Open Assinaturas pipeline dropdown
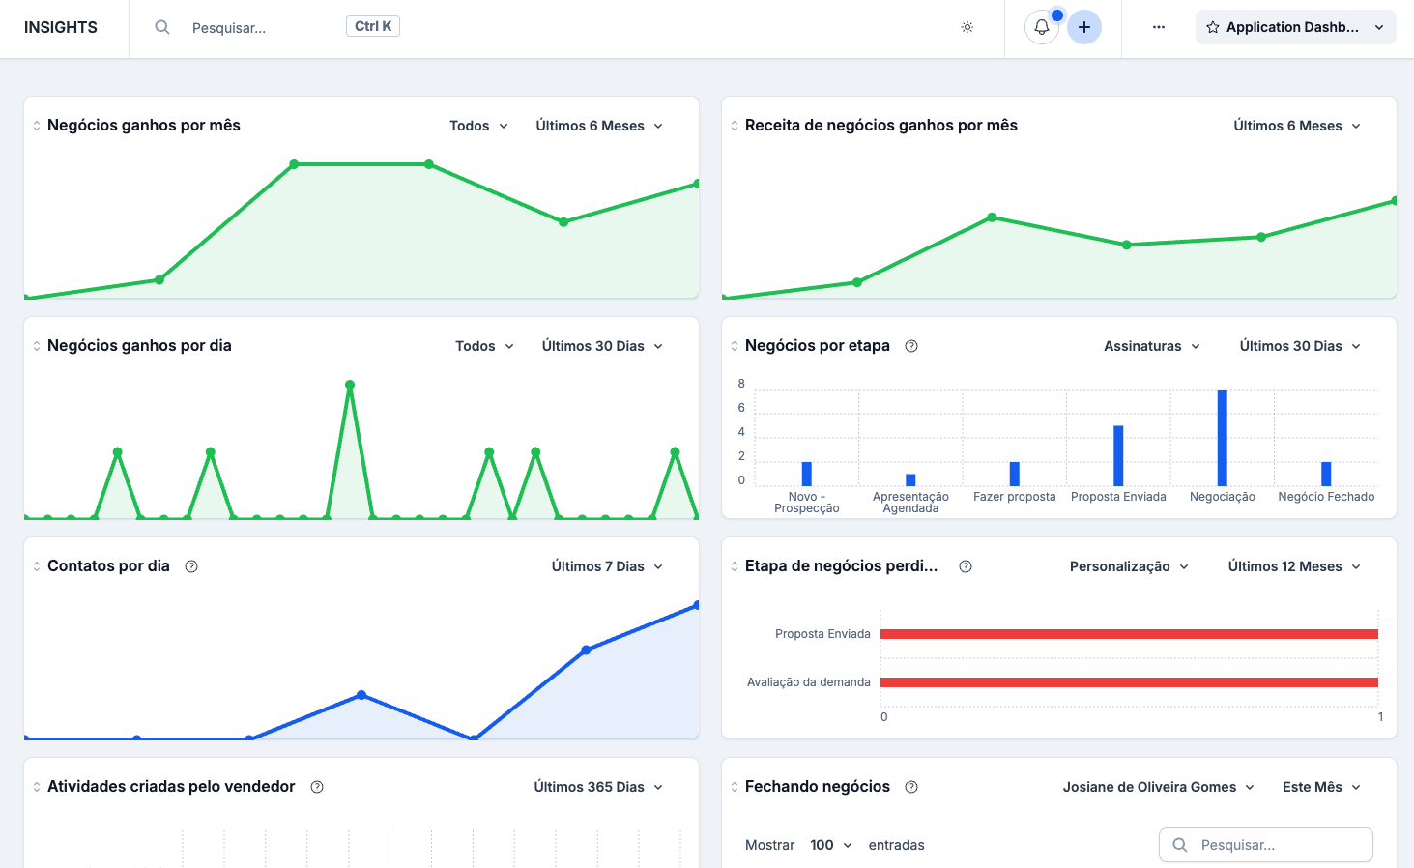 pyautogui.click(x=1152, y=346)
